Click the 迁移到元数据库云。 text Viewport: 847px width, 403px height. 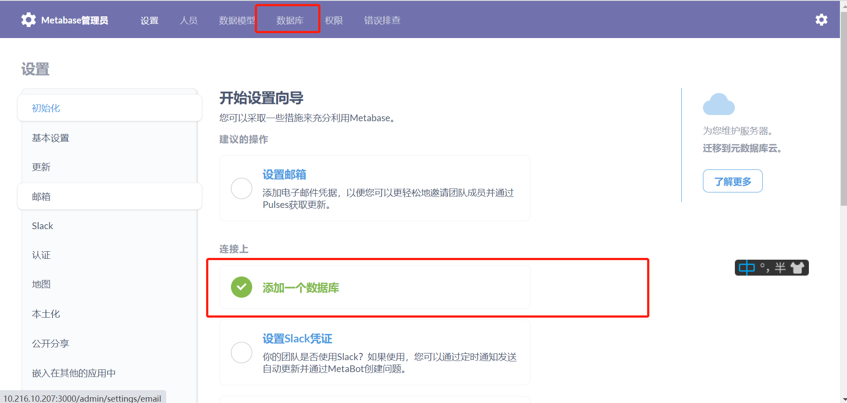(742, 148)
